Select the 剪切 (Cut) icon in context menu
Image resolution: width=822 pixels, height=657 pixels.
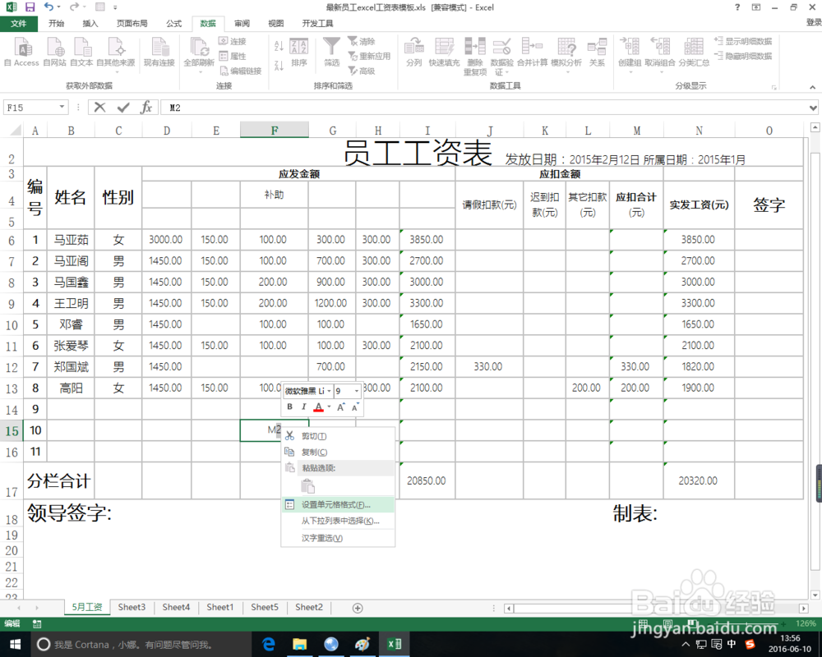point(291,435)
